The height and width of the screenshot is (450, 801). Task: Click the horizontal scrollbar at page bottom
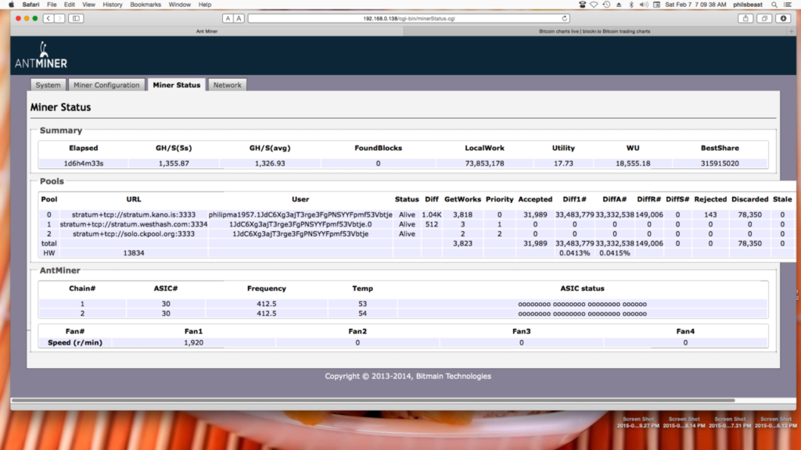[373, 401]
